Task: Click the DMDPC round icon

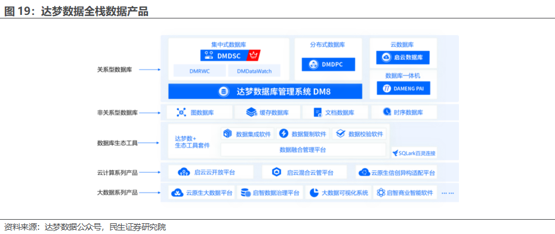Action: (x=313, y=64)
